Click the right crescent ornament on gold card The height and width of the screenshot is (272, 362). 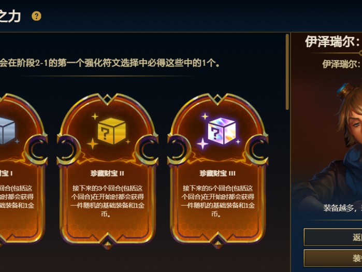[147, 149]
